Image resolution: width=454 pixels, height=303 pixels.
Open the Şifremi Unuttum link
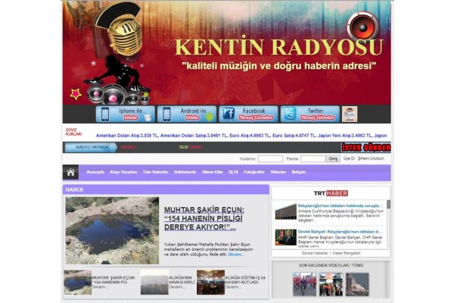(x=371, y=158)
